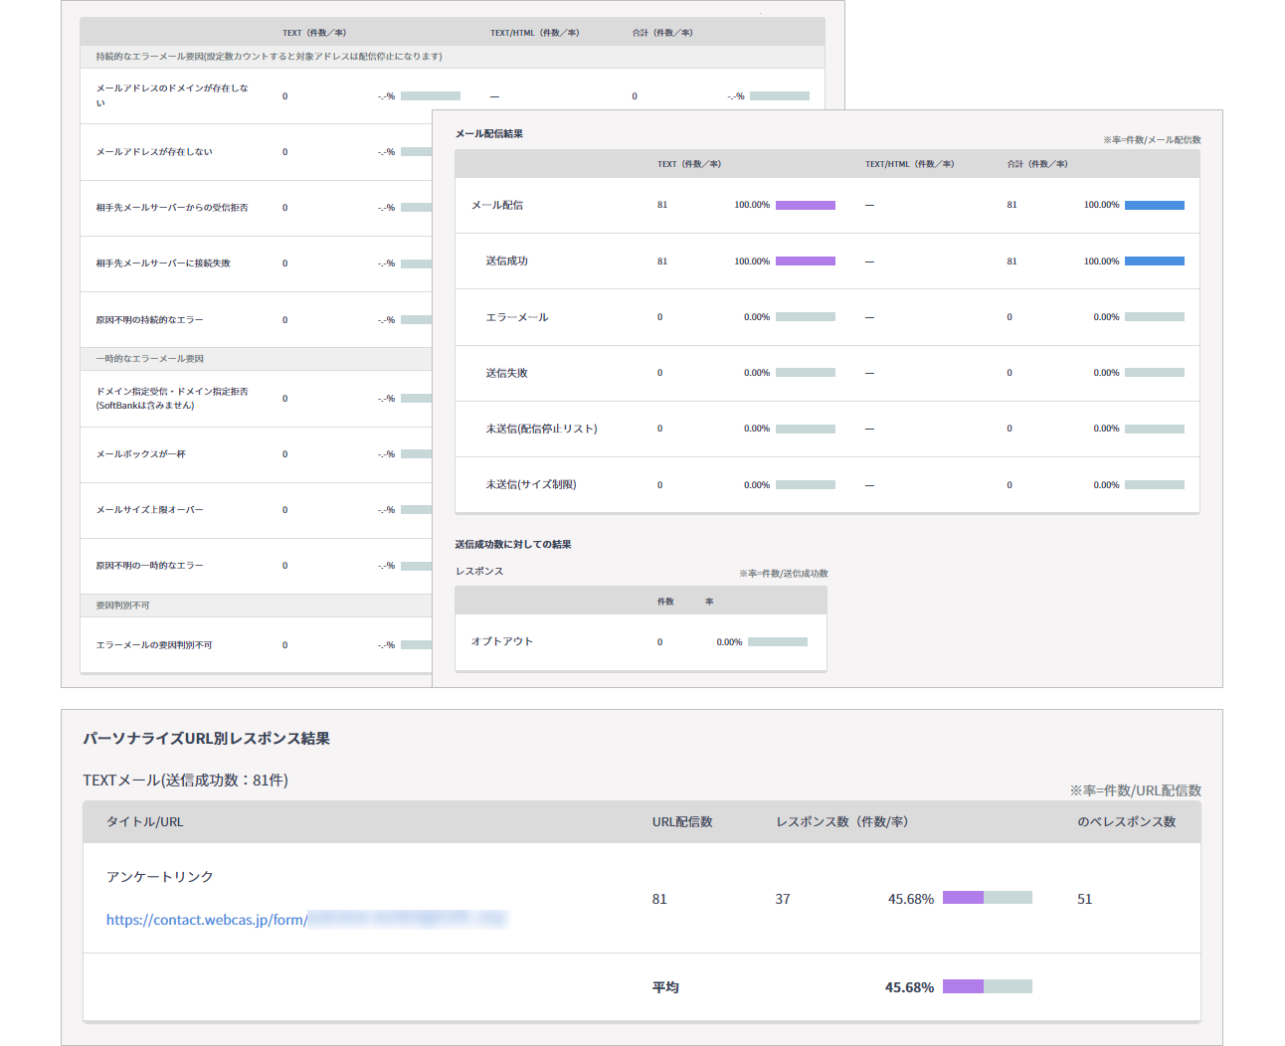
Task: Click the 要因判別不可 section header
Action: [122, 605]
